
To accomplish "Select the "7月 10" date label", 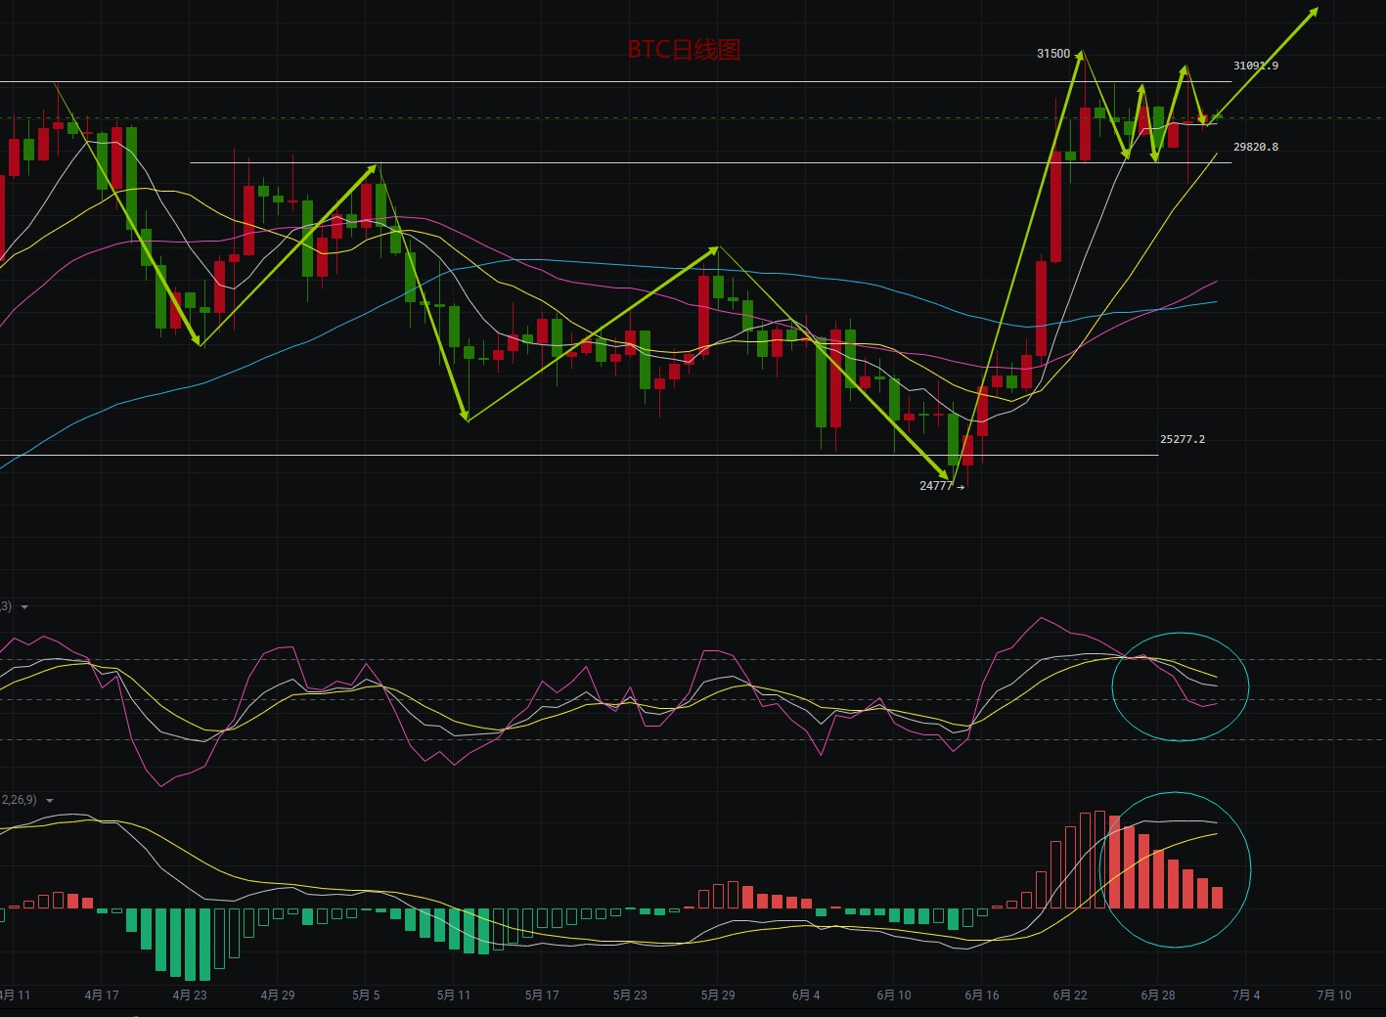I will [1334, 995].
